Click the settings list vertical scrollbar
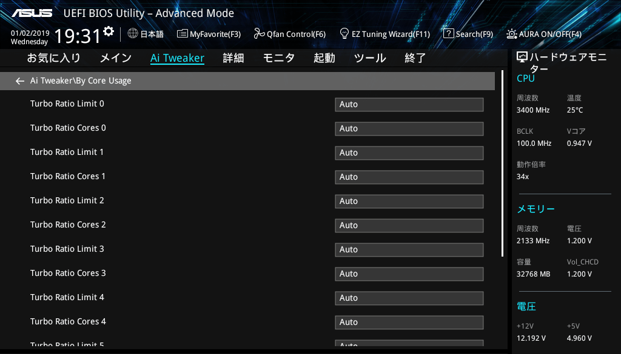This screenshot has height=354, width=621. pos(502,163)
